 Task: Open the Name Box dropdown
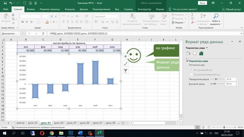[18, 33]
